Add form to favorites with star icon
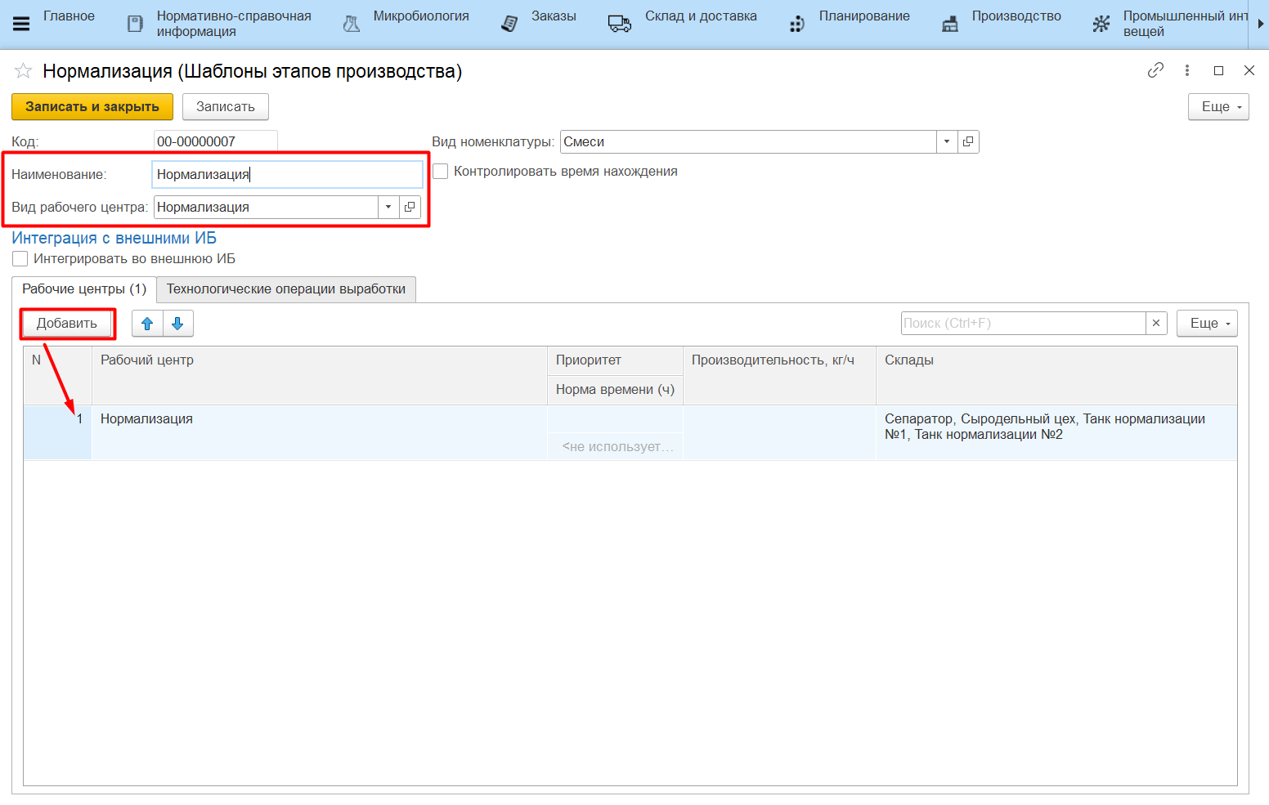 [23, 71]
